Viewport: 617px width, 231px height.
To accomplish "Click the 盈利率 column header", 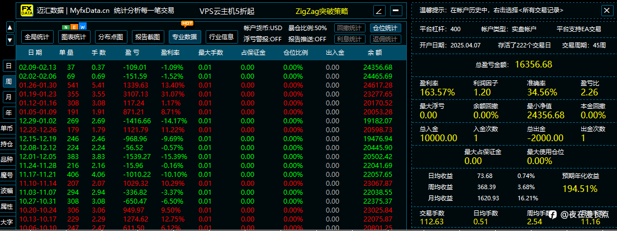I will (170, 52).
